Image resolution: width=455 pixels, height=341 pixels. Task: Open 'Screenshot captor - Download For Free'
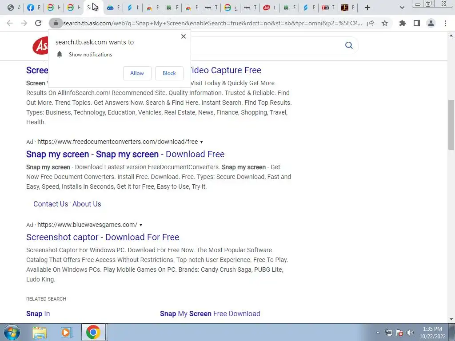tap(103, 237)
